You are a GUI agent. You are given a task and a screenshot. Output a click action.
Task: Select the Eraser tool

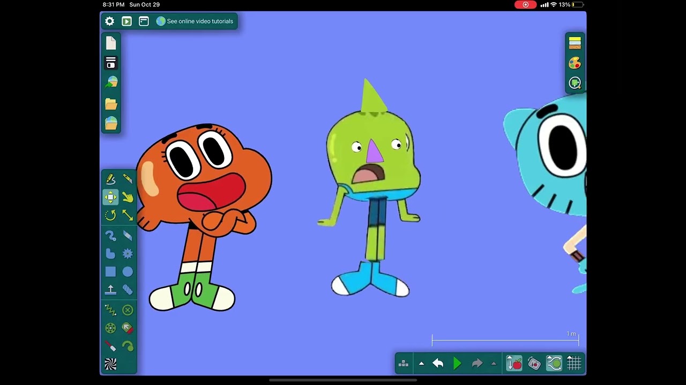tap(128, 236)
